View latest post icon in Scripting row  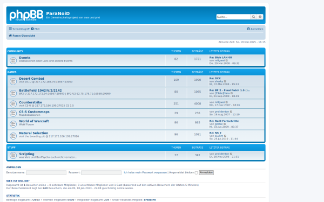pyautogui.click(x=231, y=154)
